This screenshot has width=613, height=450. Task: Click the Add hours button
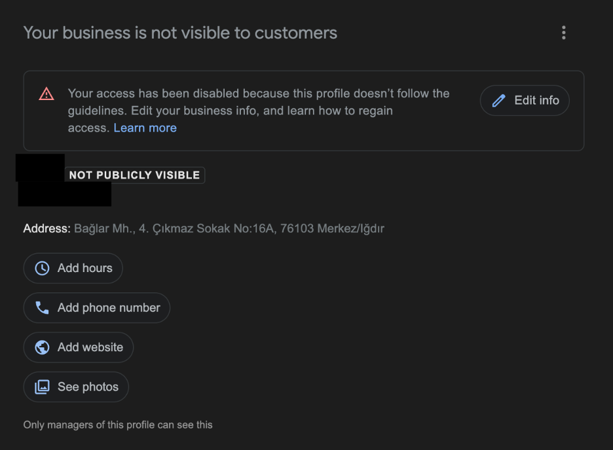pos(73,268)
